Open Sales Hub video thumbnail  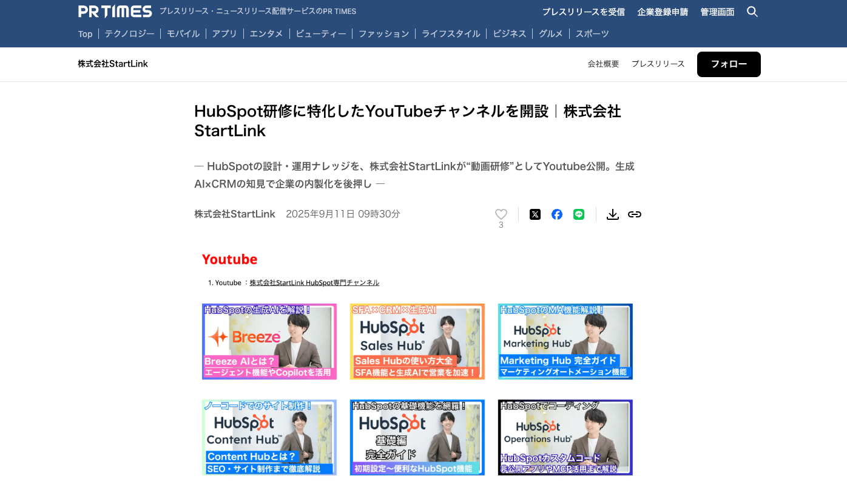tap(417, 341)
